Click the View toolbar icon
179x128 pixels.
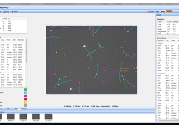click(15, 11)
